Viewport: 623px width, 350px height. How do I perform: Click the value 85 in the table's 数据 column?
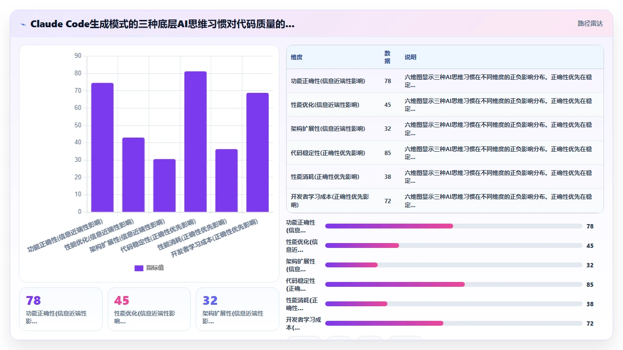(387, 153)
